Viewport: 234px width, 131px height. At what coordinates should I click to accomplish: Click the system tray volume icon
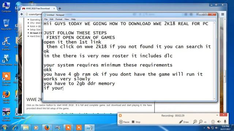(x=216, y=128)
